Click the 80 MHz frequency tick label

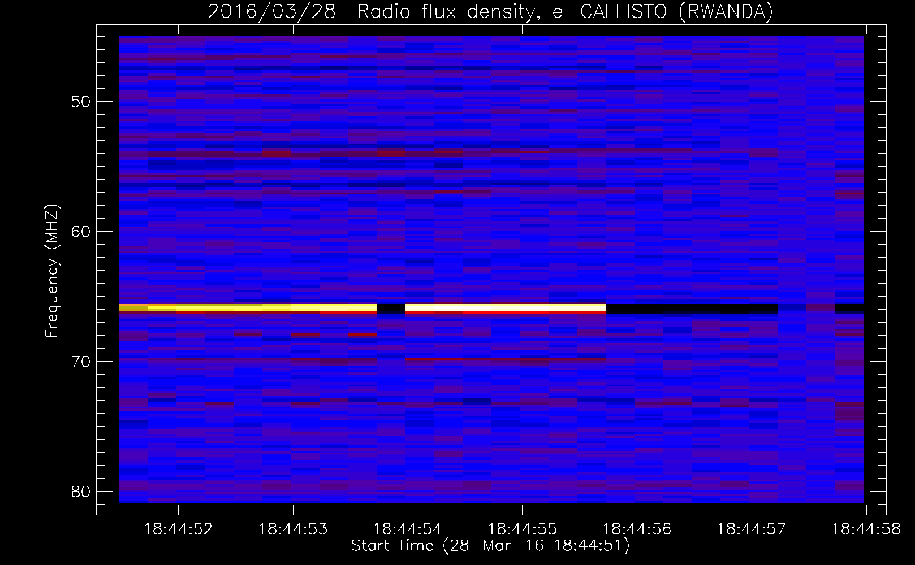click(80, 491)
